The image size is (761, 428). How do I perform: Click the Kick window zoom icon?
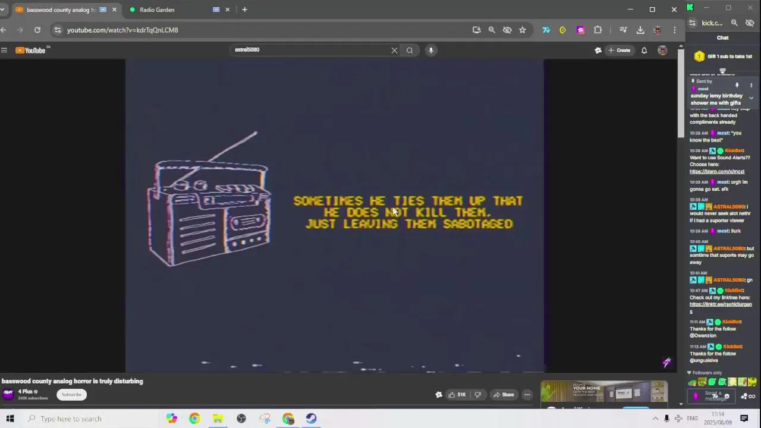[x=734, y=23]
